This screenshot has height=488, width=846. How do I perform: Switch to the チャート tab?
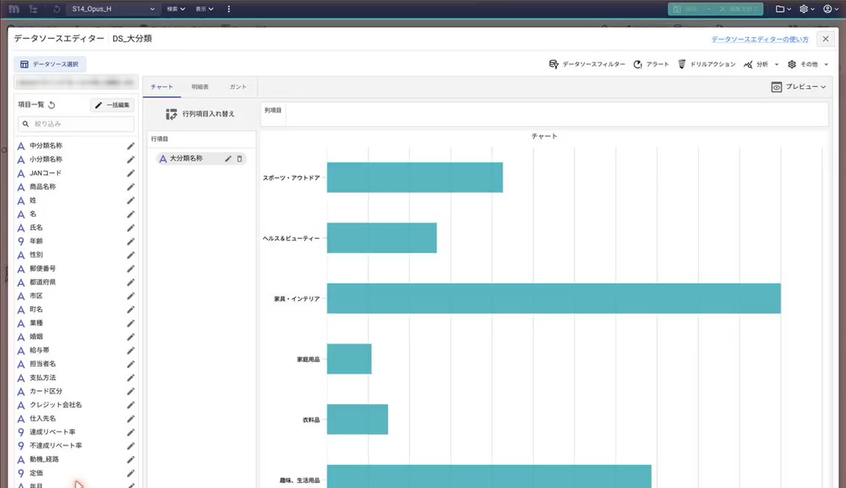162,87
